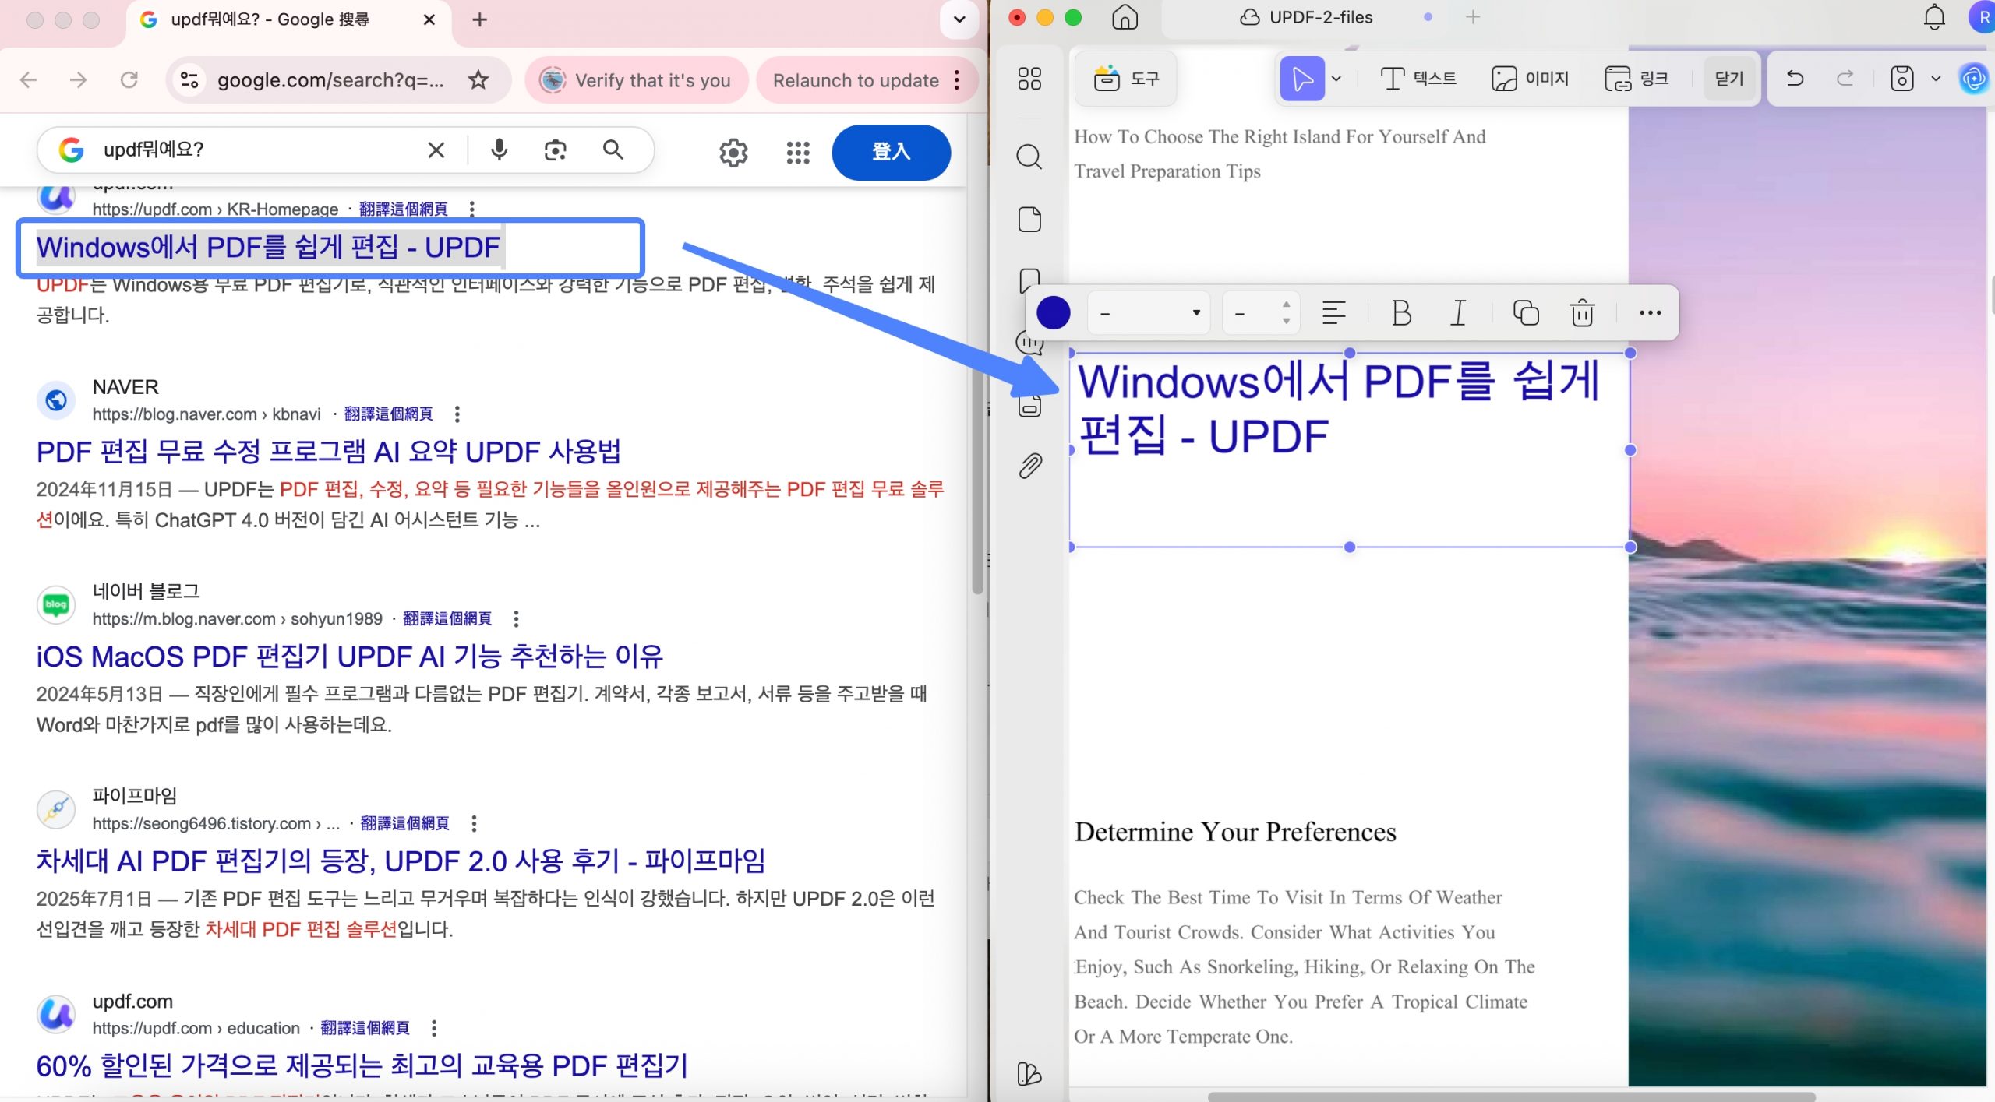Open Google Lens image search icon

(555, 150)
